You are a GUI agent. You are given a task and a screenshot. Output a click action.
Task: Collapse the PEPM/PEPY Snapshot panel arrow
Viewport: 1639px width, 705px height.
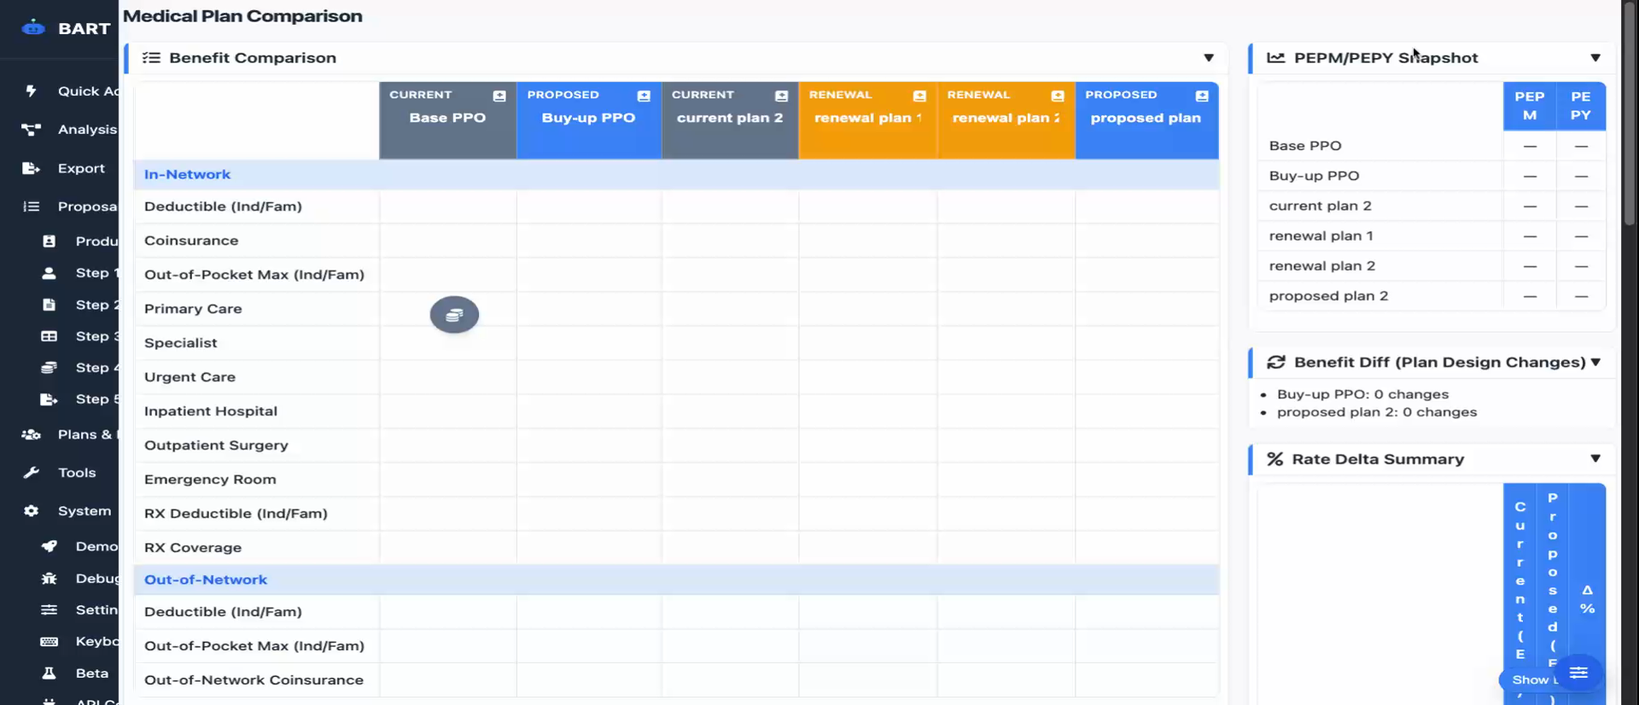click(x=1595, y=58)
